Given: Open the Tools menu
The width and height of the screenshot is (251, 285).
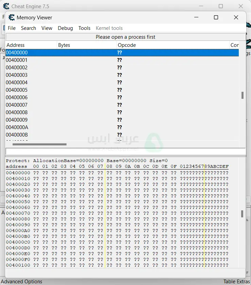Looking at the screenshot, I should [84, 28].
